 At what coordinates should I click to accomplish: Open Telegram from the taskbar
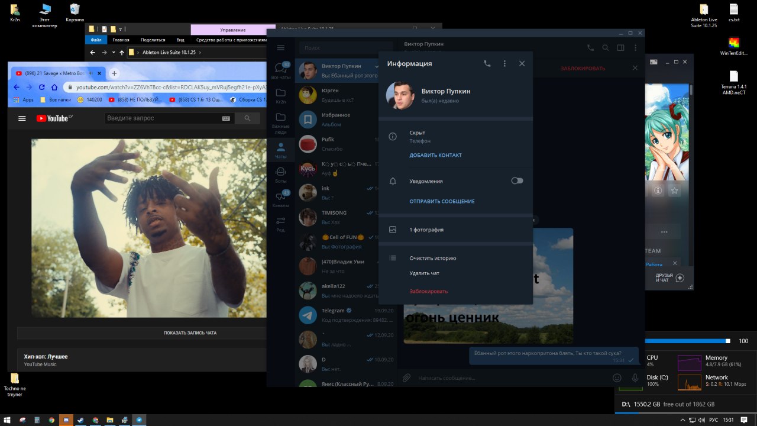(139, 420)
